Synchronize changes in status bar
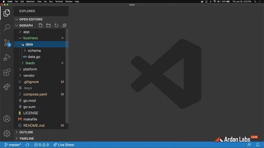The image size is (264, 148). pos(28,145)
